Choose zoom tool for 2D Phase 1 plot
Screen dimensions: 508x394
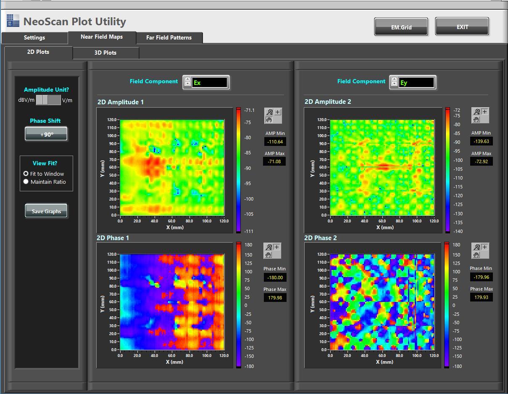click(268, 247)
